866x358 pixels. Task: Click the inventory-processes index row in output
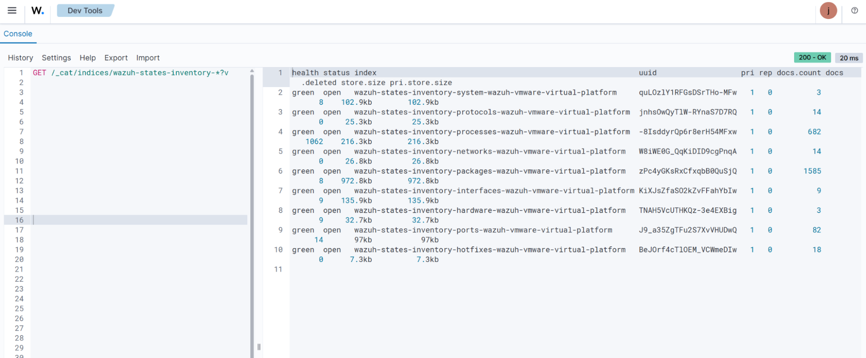pyautogui.click(x=492, y=132)
